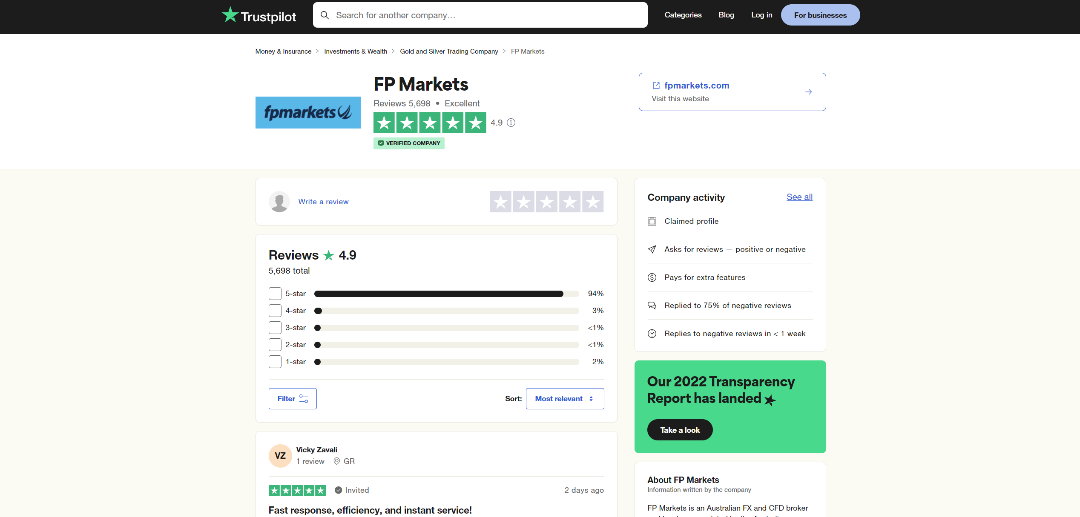Click the rating info icon next to 4.9

pos(511,123)
